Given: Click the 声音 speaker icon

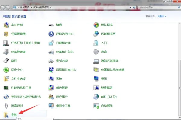Looking at the screenshot, I should (96, 52).
